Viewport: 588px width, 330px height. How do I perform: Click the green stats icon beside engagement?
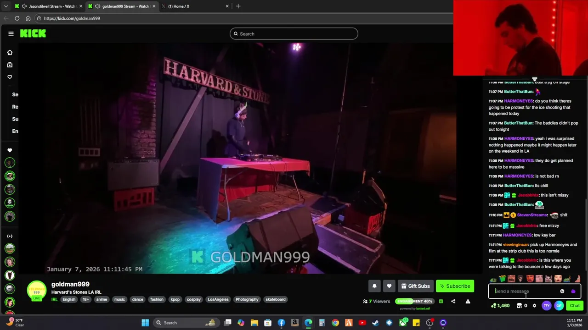point(441,301)
